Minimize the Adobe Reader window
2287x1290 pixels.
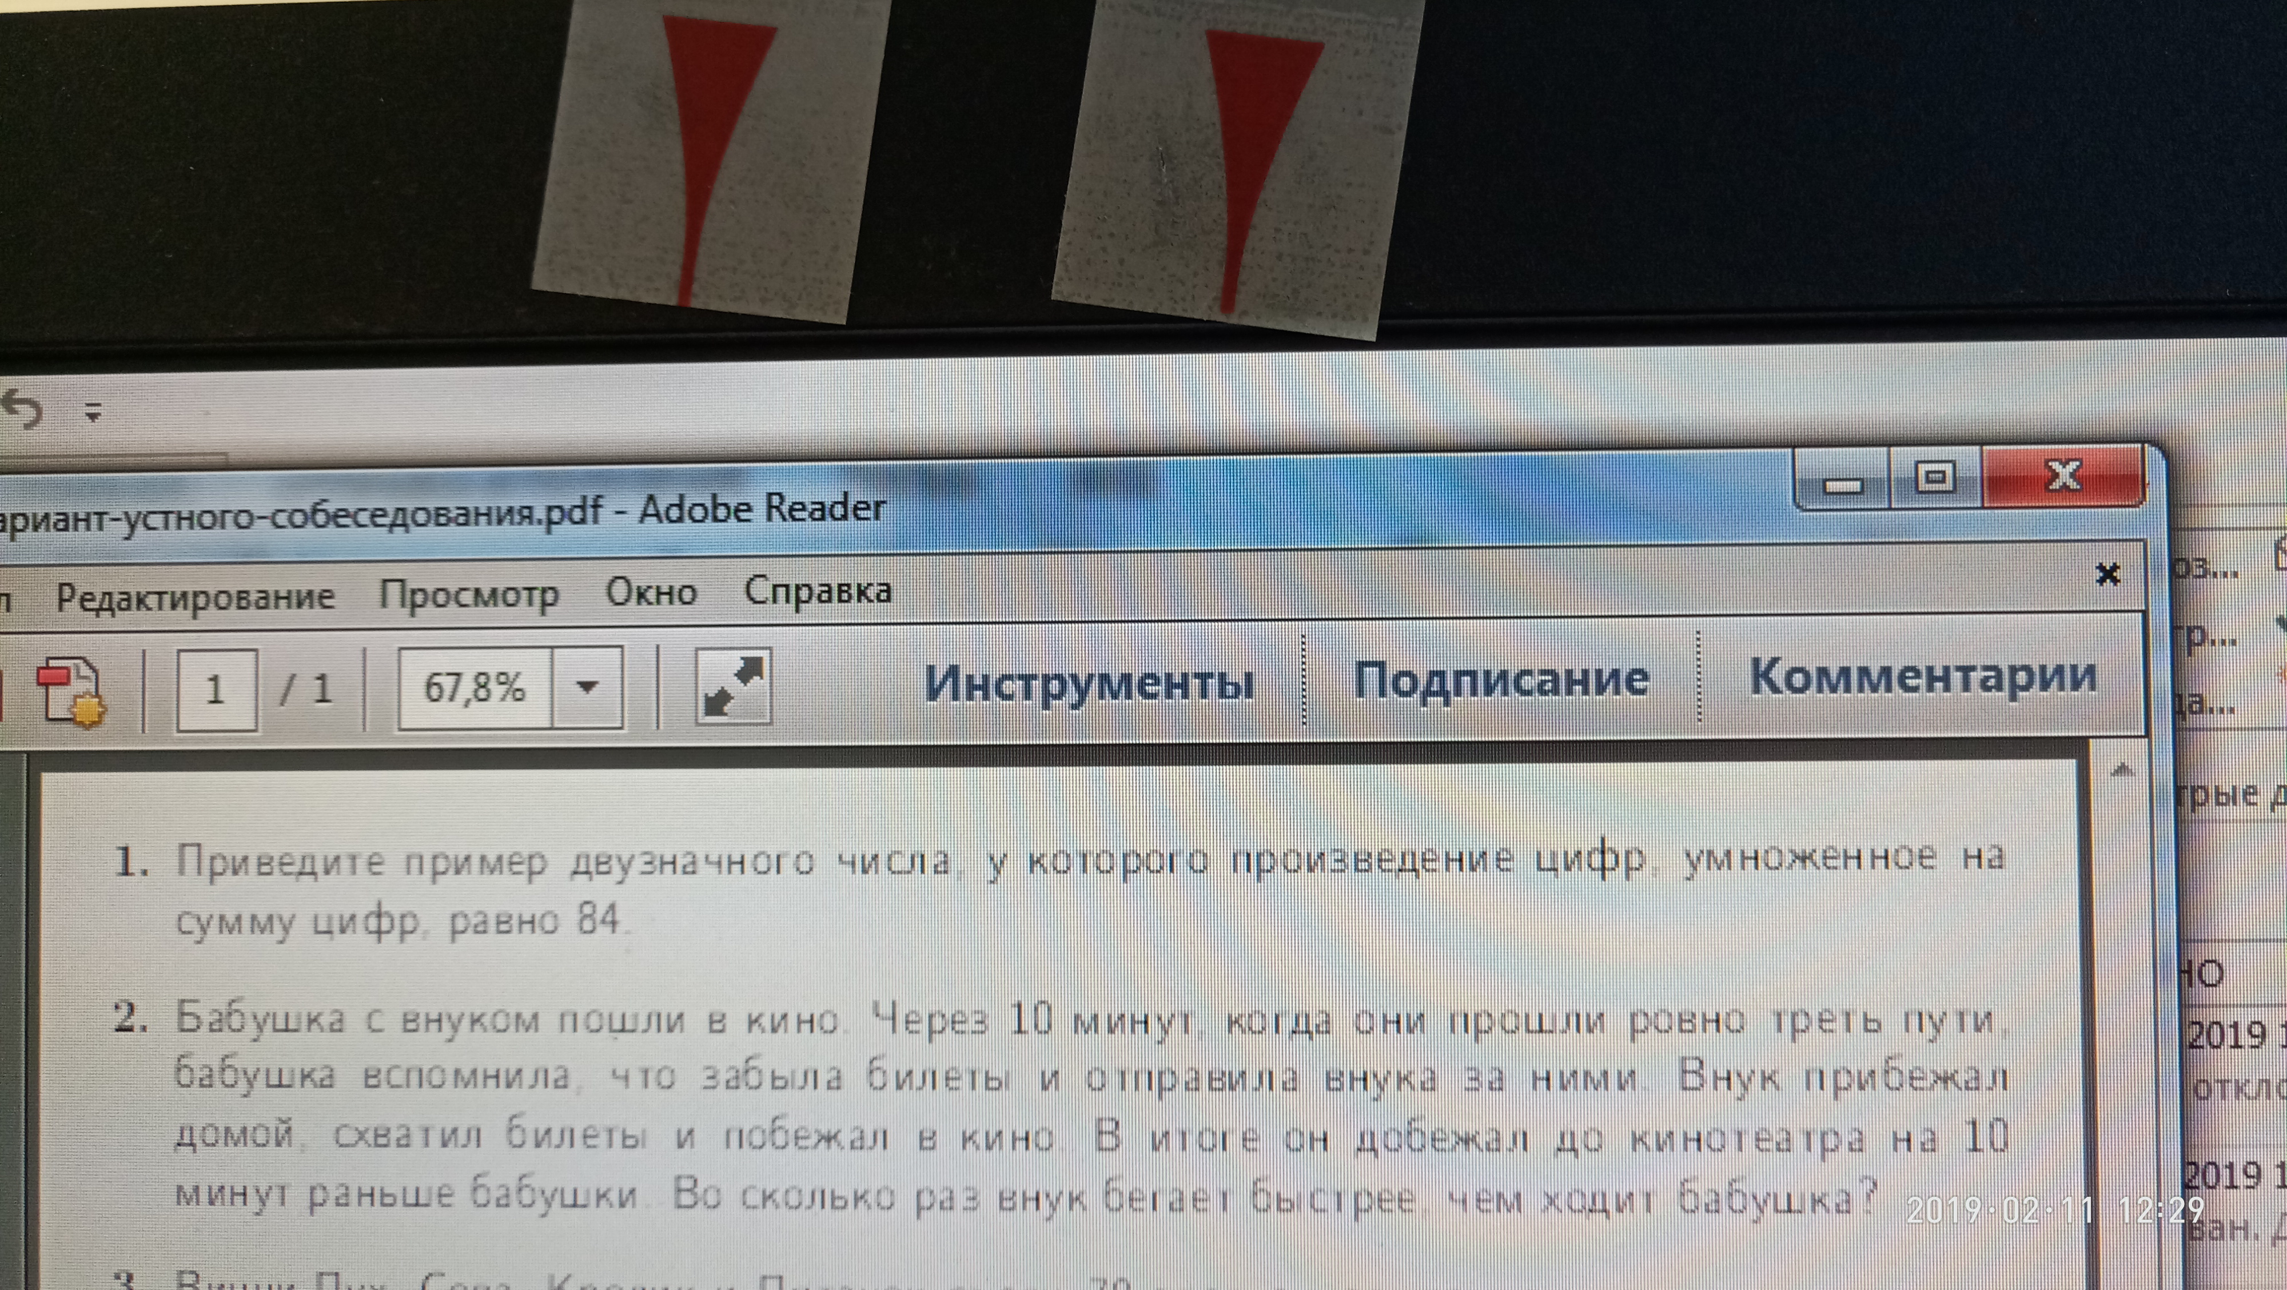[x=1842, y=484]
